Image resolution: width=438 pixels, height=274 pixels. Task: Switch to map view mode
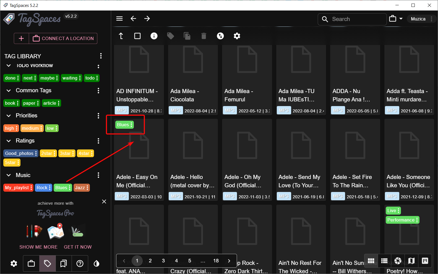pyautogui.click(x=411, y=261)
